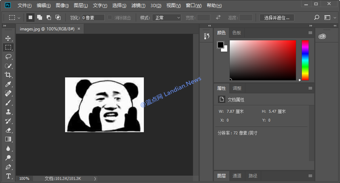
Task: Switch to 路径 paths tab
Action: click(252, 176)
